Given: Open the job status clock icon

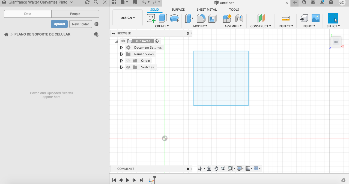Looking at the screenshot, I should pos(313,2).
